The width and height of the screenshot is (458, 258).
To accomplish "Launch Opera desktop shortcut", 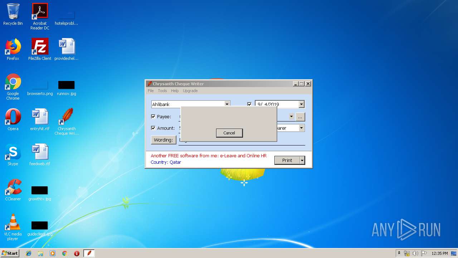I will click(13, 120).
